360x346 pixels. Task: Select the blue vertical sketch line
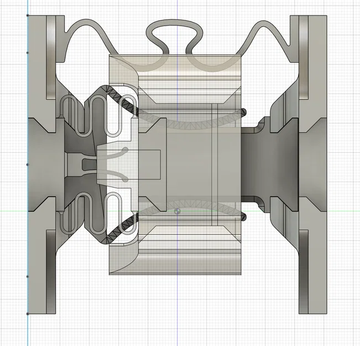tap(28, 173)
